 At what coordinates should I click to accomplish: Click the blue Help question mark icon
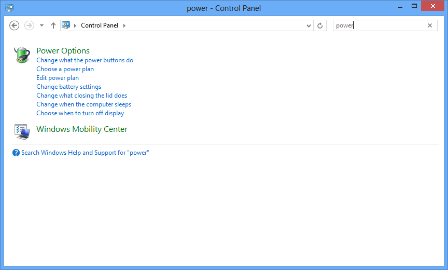pyautogui.click(x=16, y=153)
